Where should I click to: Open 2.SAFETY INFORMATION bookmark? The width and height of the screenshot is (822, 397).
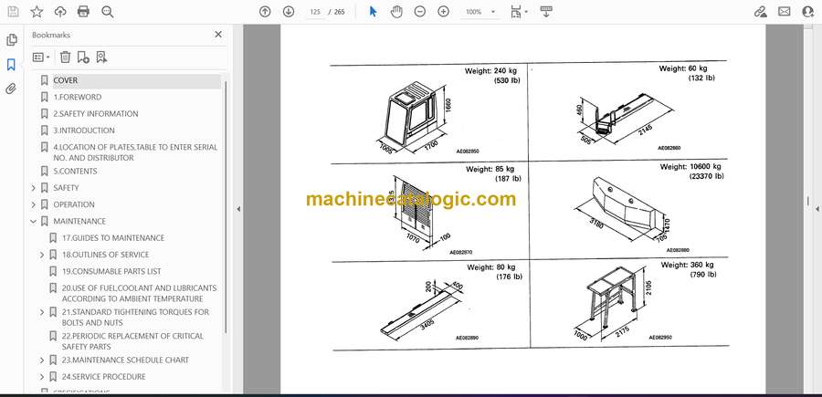pyautogui.click(x=96, y=114)
